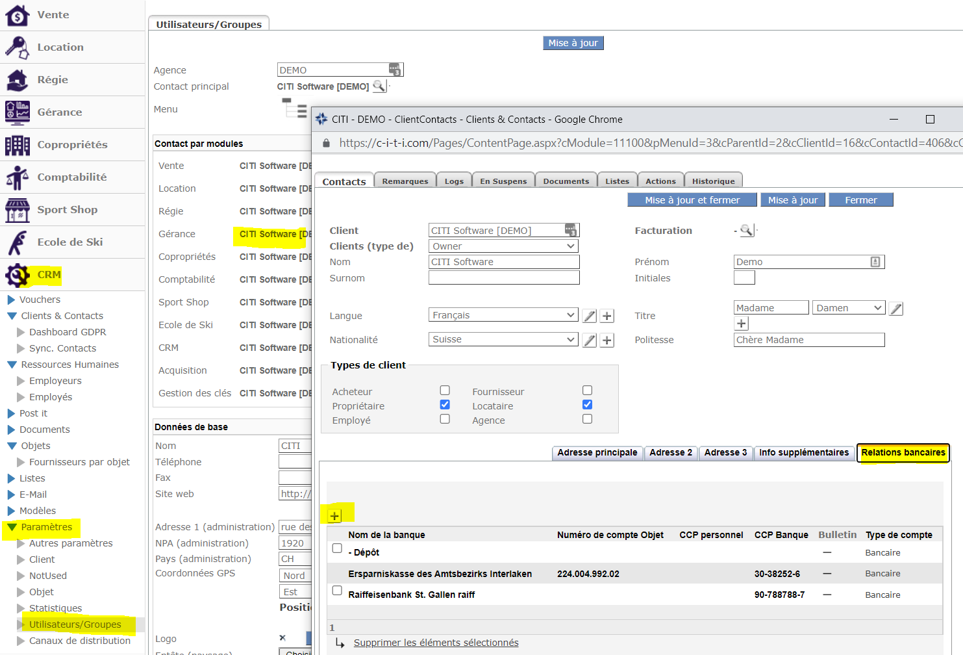
Task: Open Dashboard GDPR in the sidebar
Action: [68, 332]
